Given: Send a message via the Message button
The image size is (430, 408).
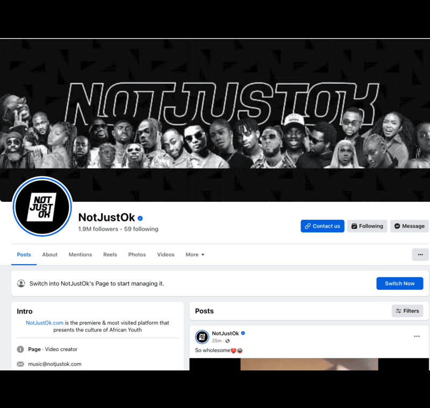Looking at the screenshot, I should click(410, 226).
